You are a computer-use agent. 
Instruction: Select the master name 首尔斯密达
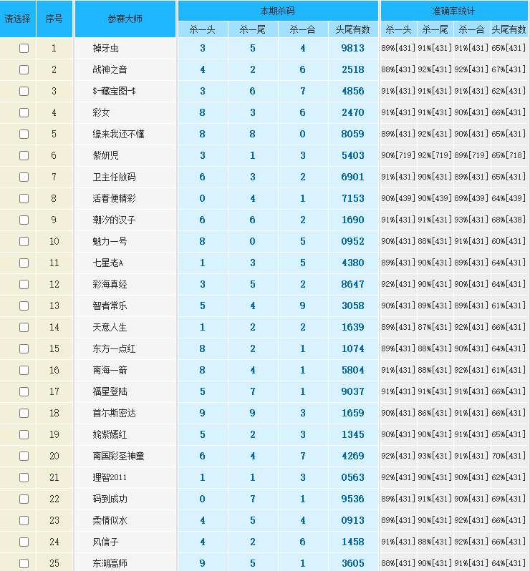[114, 413]
